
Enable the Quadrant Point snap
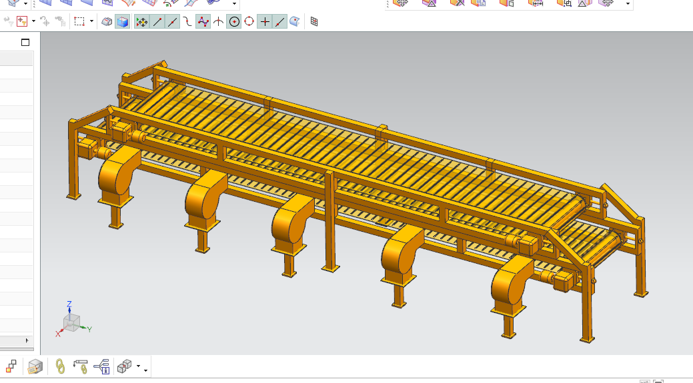[x=249, y=21]
